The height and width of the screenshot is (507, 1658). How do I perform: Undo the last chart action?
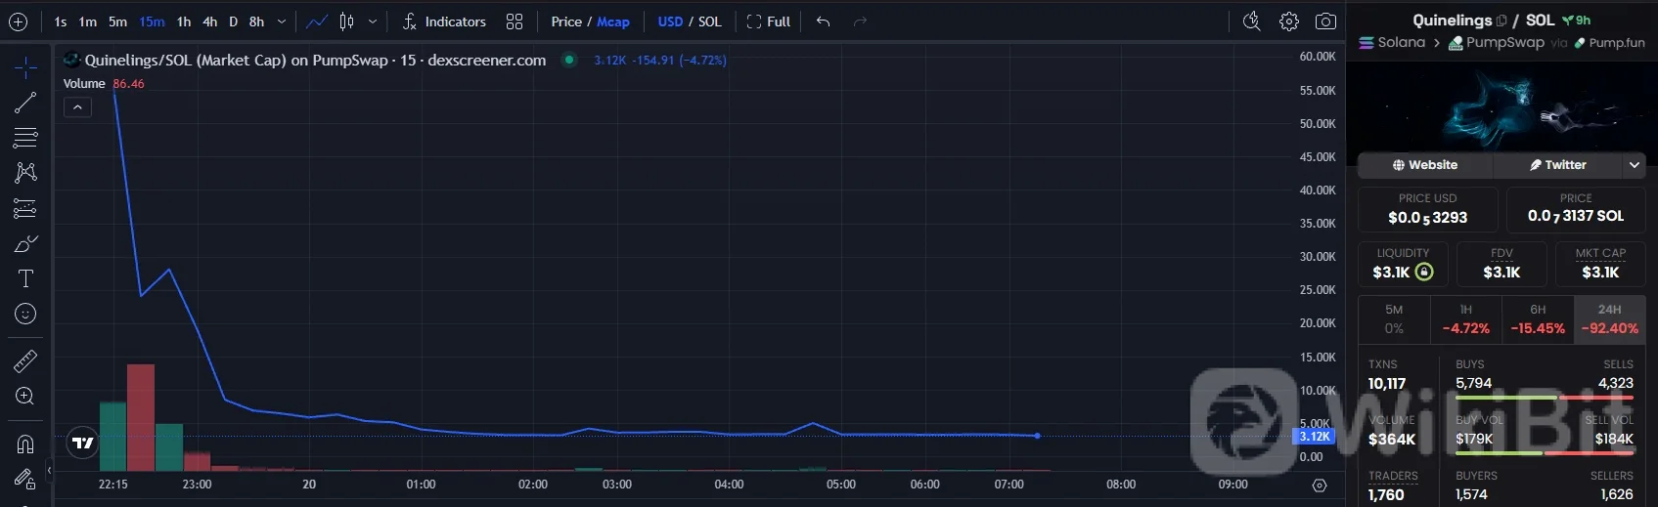[824, 21]
